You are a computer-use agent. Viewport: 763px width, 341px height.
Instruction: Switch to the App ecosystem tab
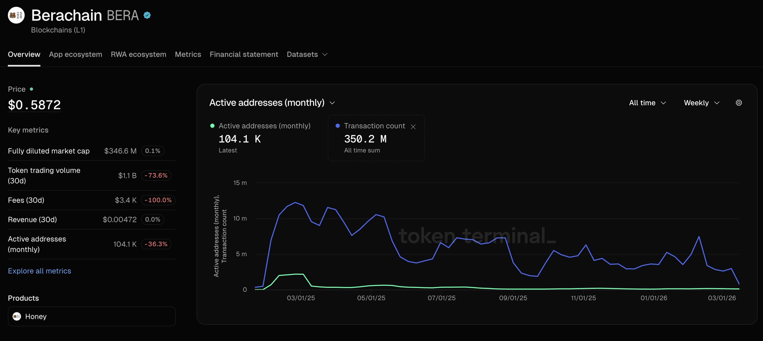(75, 54)
